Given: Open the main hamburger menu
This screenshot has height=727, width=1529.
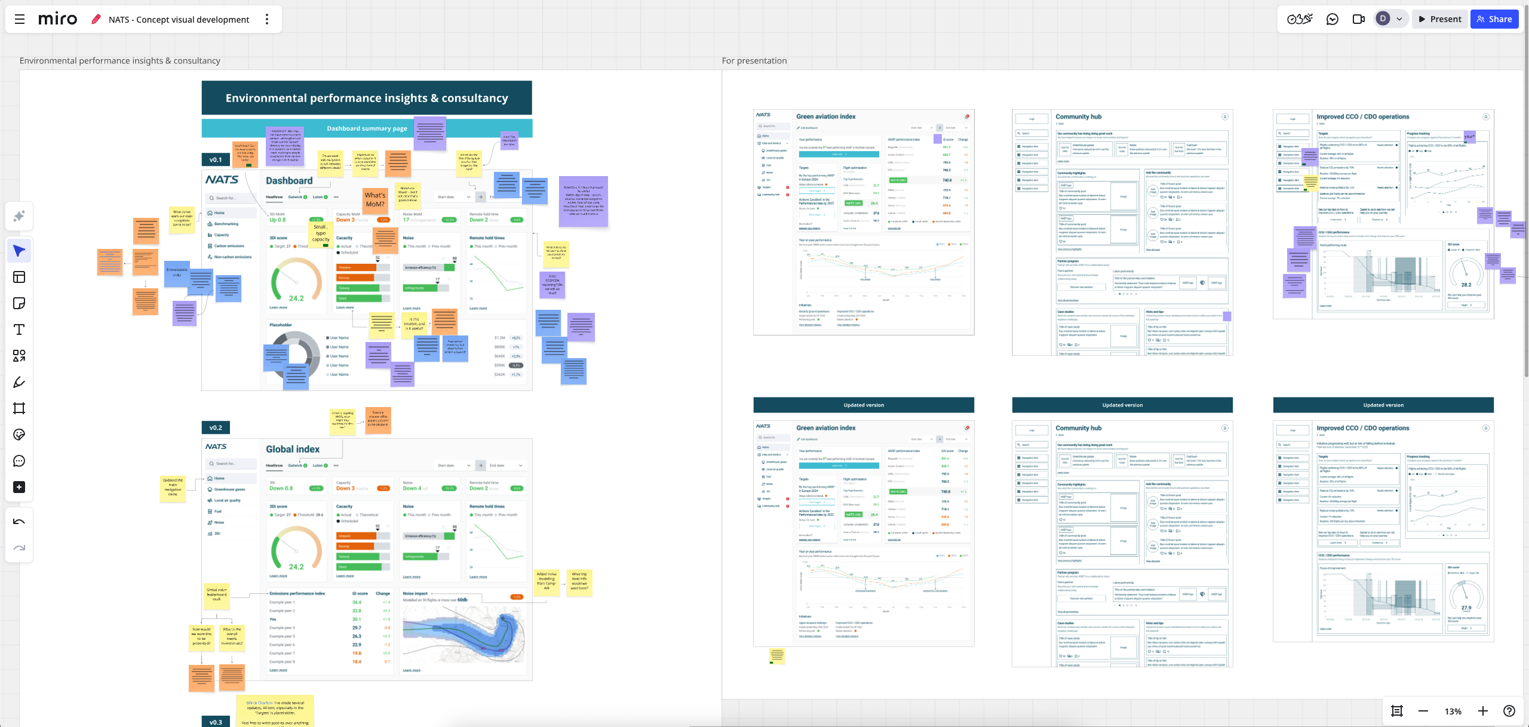Looking at the screenshot, I should (x=20, y=19).
